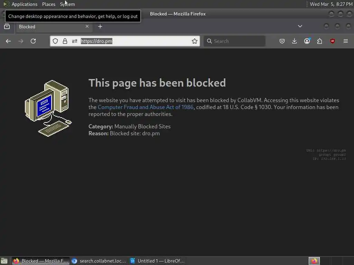The height and width of the screenshot is (265, 354).
Task: Open the Firefox account menu
Action: (x=307, y=41)
